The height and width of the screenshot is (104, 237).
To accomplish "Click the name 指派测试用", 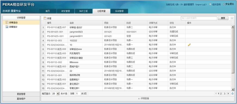I will coord(75,75).
